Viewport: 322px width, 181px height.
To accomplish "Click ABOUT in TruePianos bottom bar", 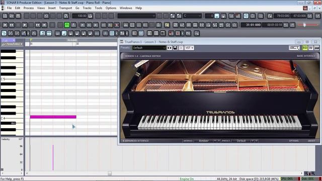I will pos(311,141).
